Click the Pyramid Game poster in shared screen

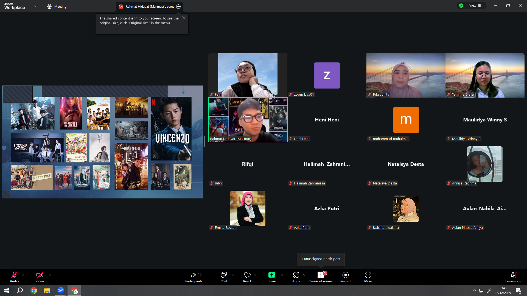tap(37, 147)
